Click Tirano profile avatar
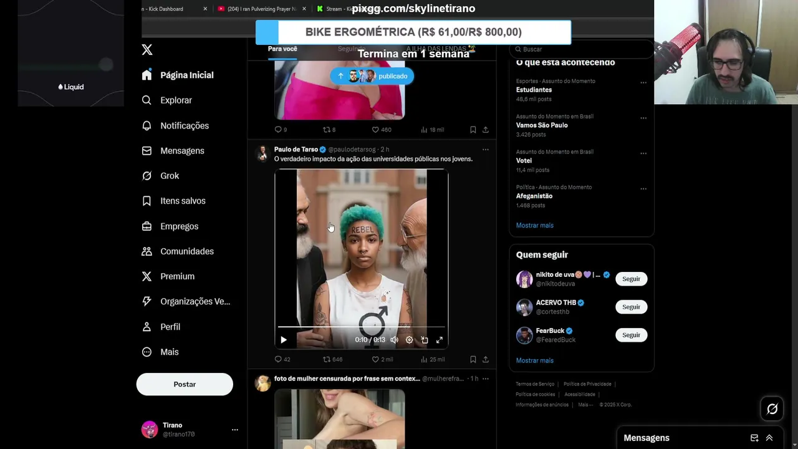The width and height of the screenshot is (798, 449). click(150, 430)
